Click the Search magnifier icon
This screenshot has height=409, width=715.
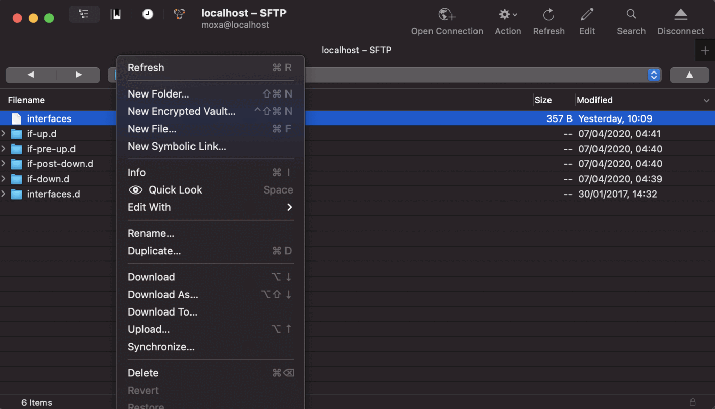tap(631, 15)
